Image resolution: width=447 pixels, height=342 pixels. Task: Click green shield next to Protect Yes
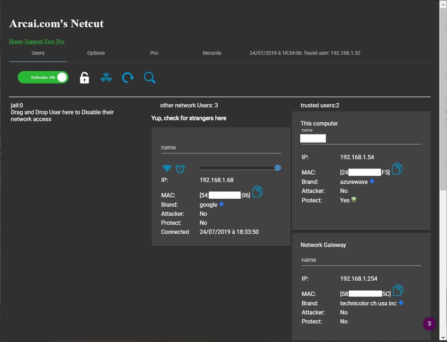pos(354,200)
